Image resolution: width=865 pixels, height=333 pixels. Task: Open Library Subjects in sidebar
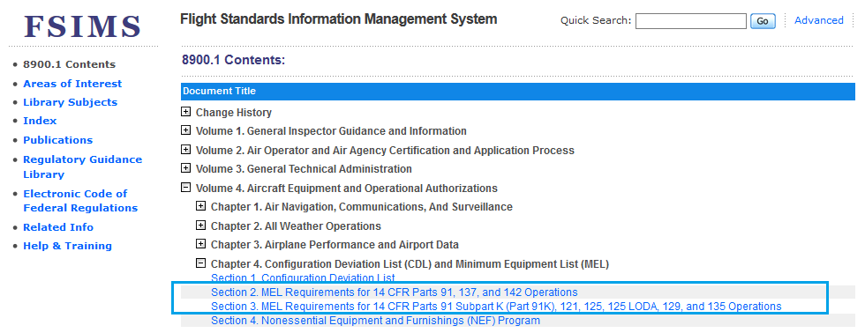(x=70, y=102)
